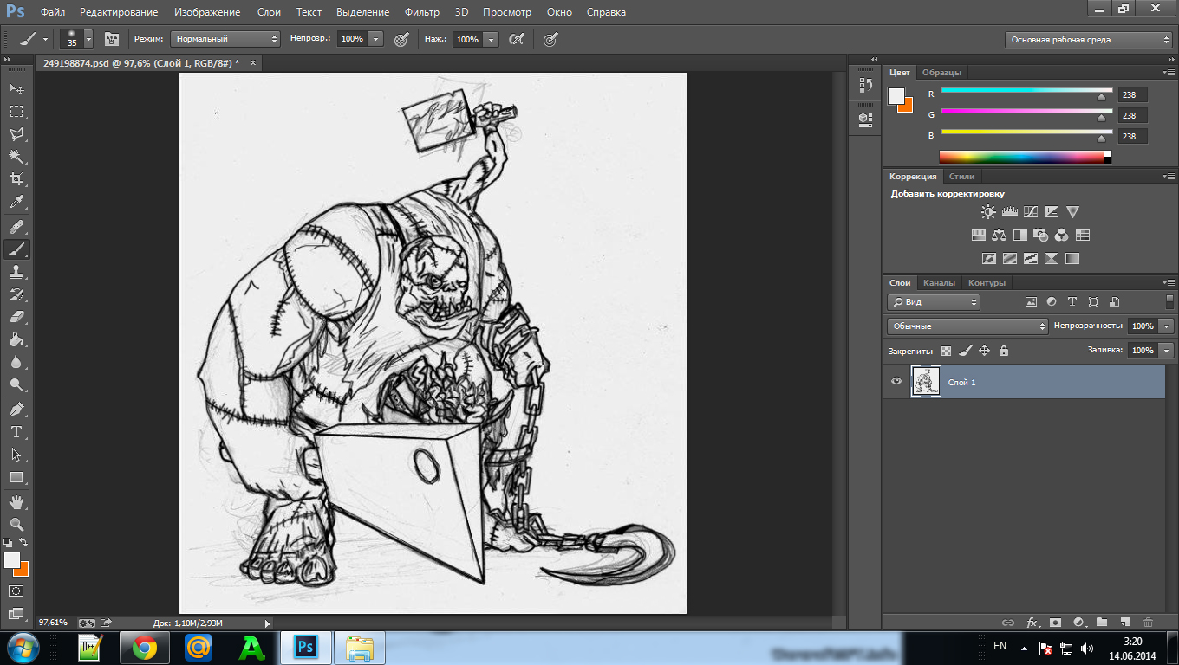
Task: Expand the layer blending mode Обычные dropdown
Action: [967, 326]
